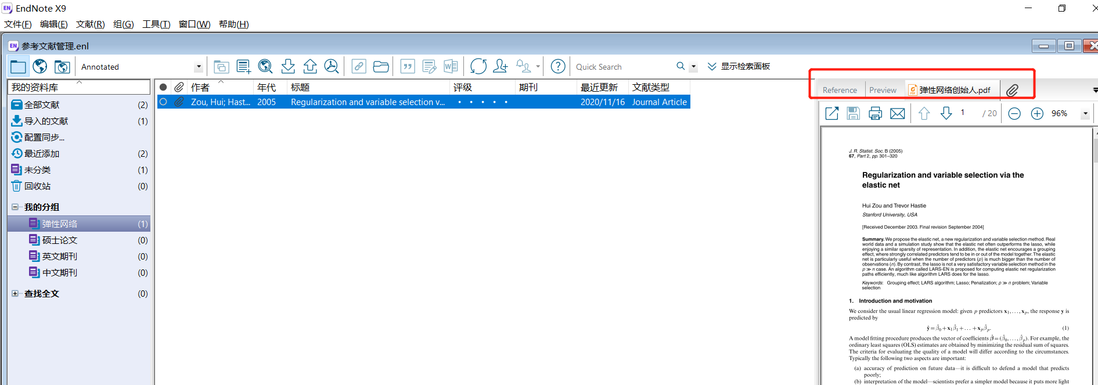Collapse the 我的分组 group set
1098x385 pixels.
15,207
